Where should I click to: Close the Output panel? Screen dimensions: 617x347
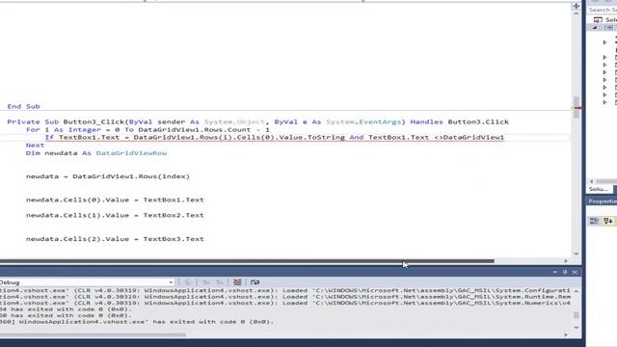tap(575, 272)
